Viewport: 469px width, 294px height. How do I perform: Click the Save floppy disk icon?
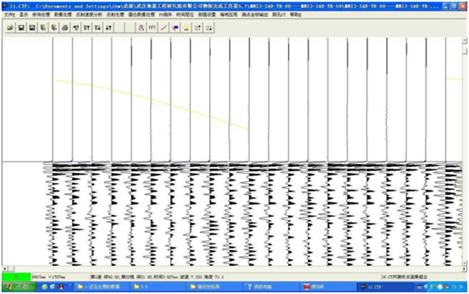(22, 27)
